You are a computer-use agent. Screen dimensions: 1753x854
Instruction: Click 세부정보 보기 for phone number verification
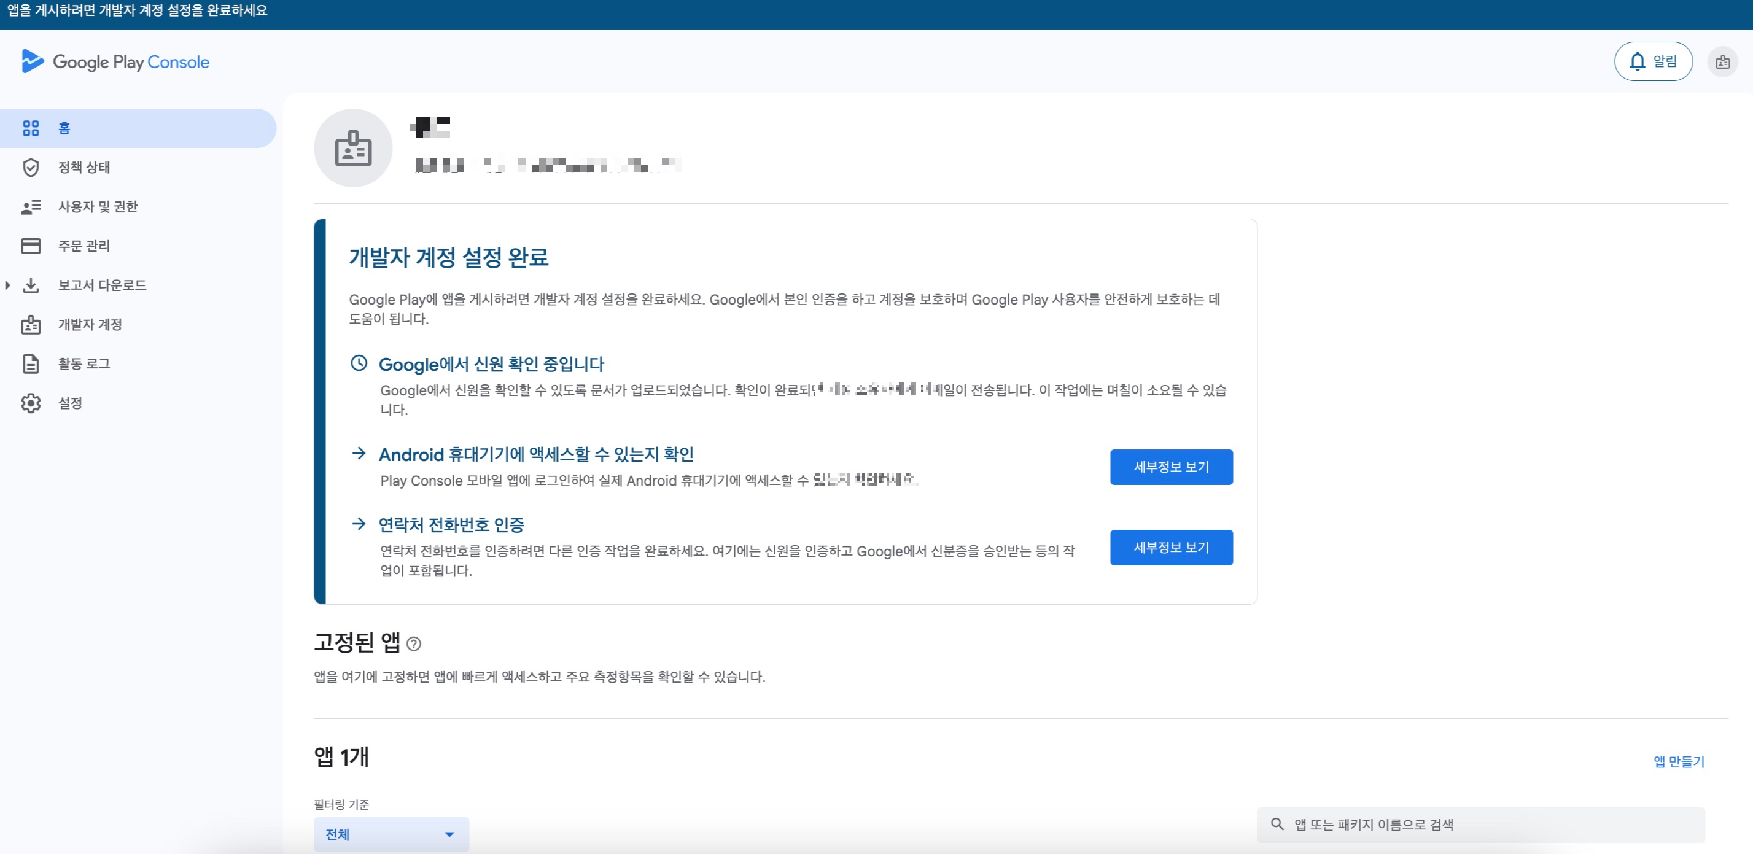point(1170,547)
